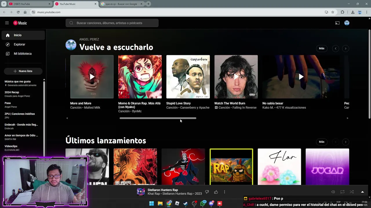
Task: Open File Explorer from taskbar
Action: click(160, 204)
